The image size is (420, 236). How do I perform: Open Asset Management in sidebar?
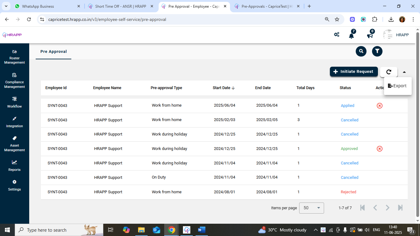pos(14,144)
